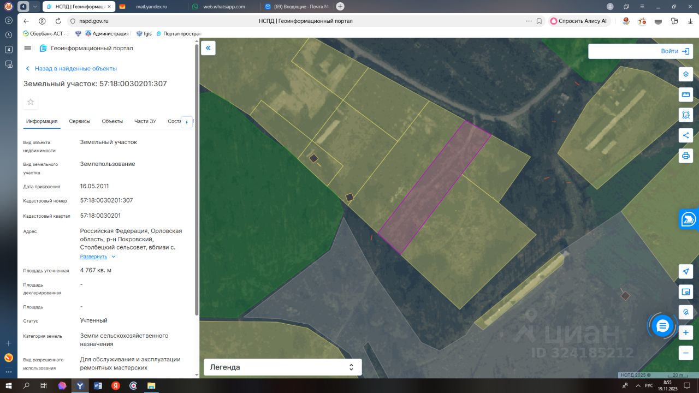Open the Yandex home button in toolbar
Viewport: 699px width, 393px height.
[42, 21]
